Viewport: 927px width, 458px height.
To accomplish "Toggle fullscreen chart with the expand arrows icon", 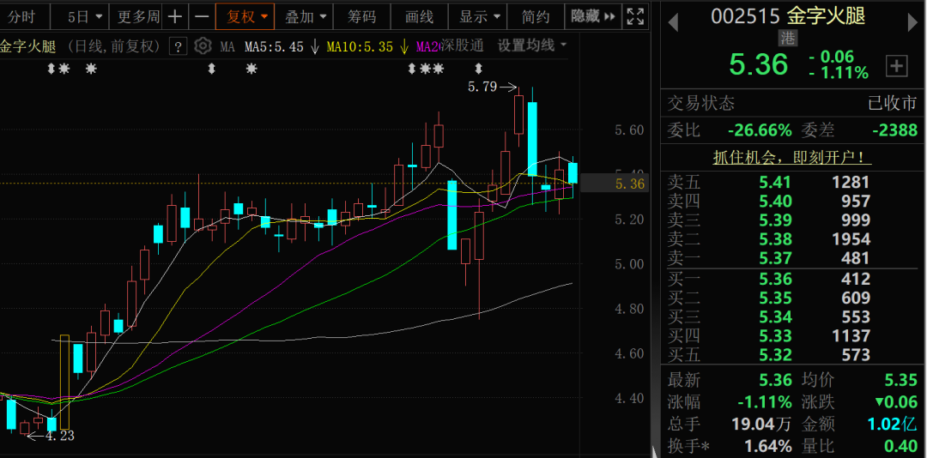I will coord(635,16).
